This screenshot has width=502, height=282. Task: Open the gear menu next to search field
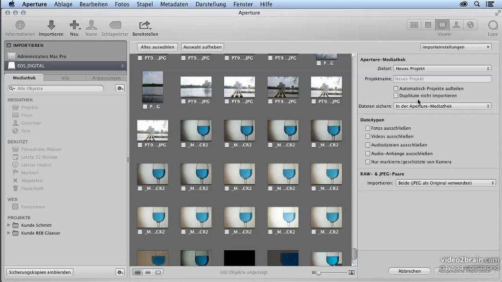pos(120,89)
